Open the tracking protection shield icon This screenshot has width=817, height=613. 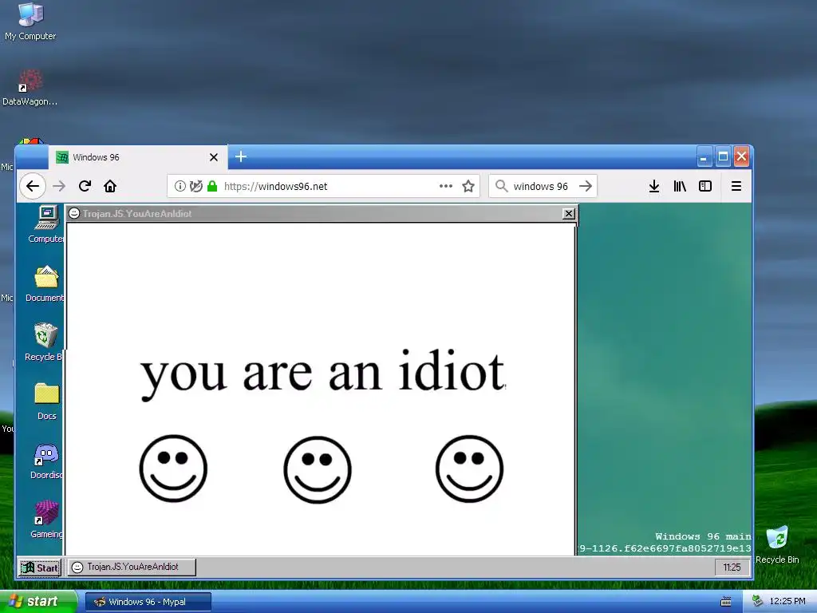[x=196, y=186]
